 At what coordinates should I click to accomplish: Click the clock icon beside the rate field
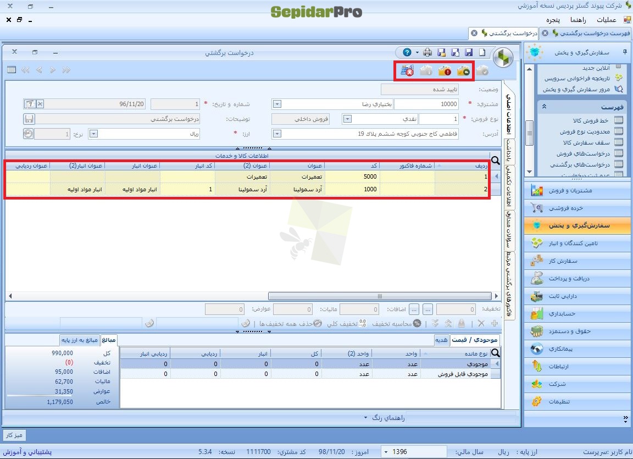[x=28, y=134]
